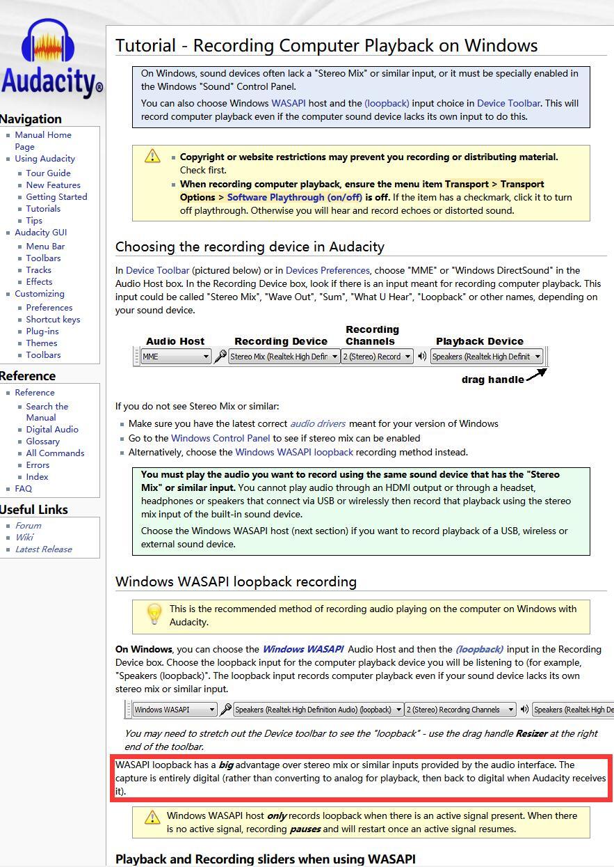
Task: Open Speakers (Realtek High Definit playback dropdown
Action: 487,357
